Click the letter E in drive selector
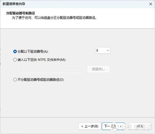Screen dimensions: 155x134 [x=97, y=51]
